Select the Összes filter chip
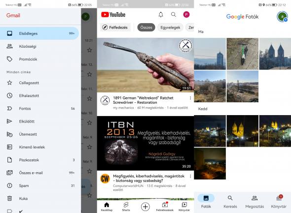Viewport: 291px width, 213px height. (146, 28)
